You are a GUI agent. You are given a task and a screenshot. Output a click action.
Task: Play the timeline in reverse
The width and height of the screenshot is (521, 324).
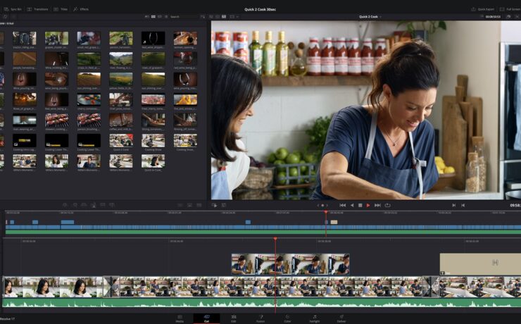352,206
